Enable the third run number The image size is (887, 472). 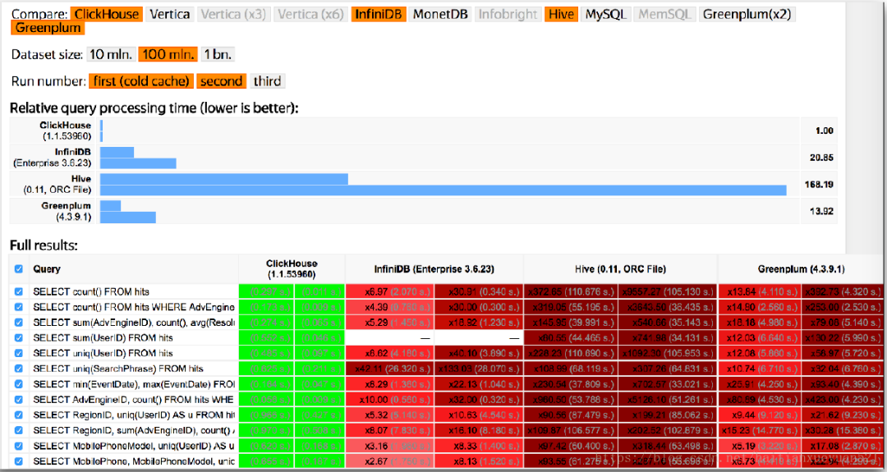click(267, 80)
